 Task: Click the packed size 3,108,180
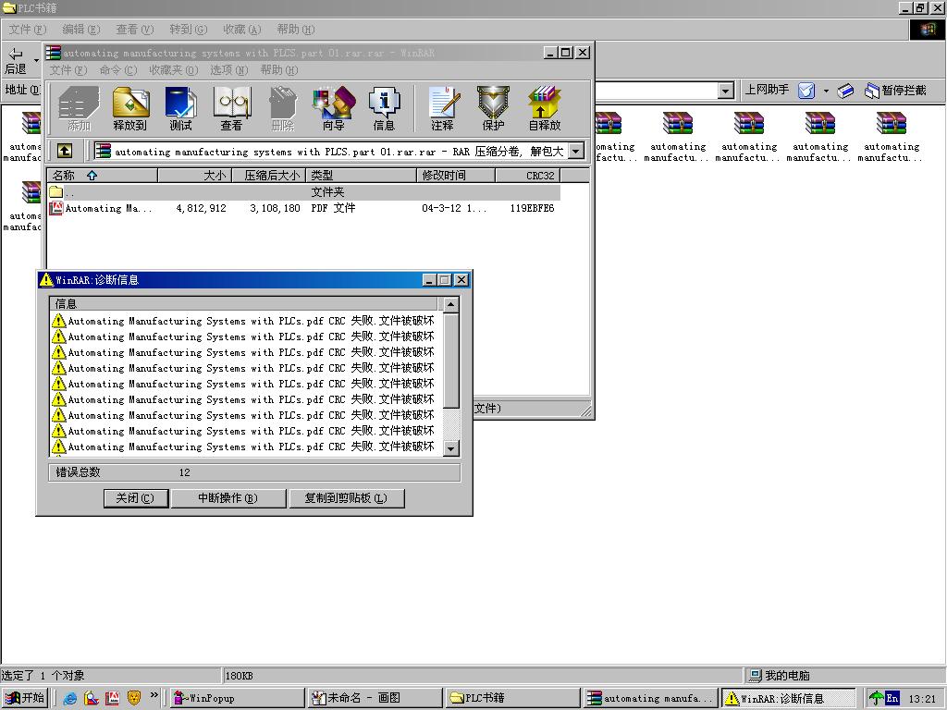click(x=275, y=208)
